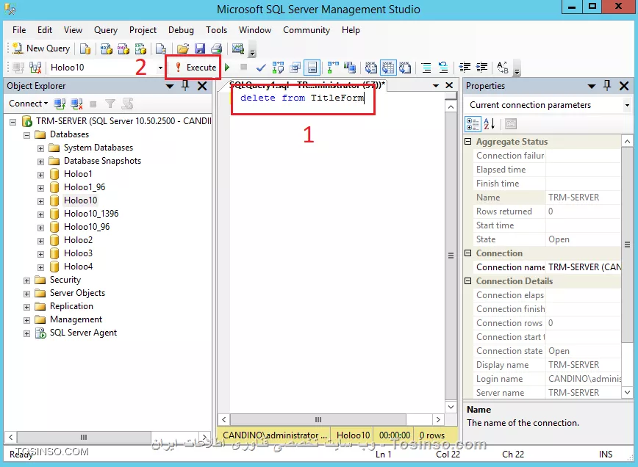The image size is (638, 467).
Task: Print using the printer icon
Action: click(x=216, y=48)
